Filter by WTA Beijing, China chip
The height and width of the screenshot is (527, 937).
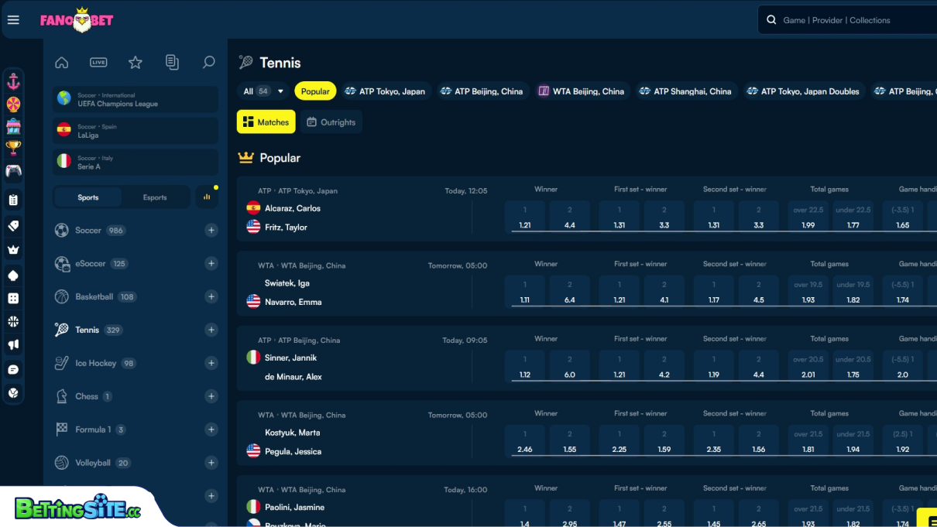coord(581,91)
